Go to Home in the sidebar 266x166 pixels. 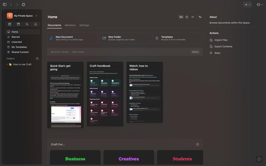(23, 32)
